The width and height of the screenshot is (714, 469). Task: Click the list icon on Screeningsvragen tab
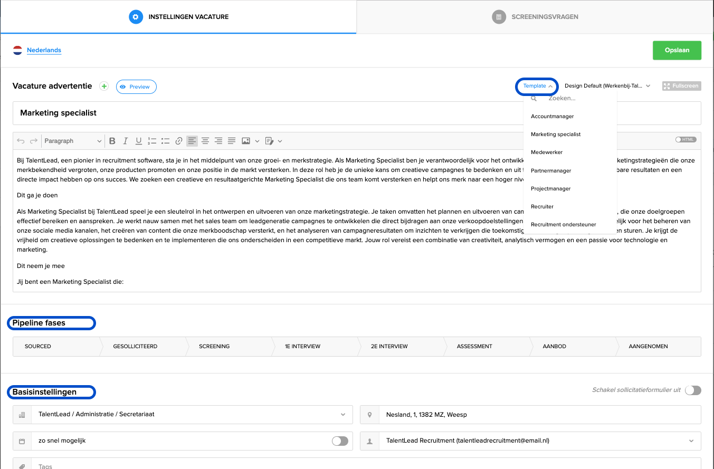pyautogui.click(x=499, y=17)
